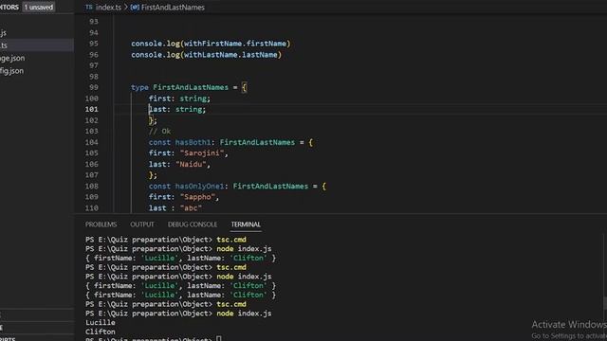Open the FirstAndLastNames breadcrumb symbol list
Viewport: 607px width, 341px height.
click(x=173, y=7)
